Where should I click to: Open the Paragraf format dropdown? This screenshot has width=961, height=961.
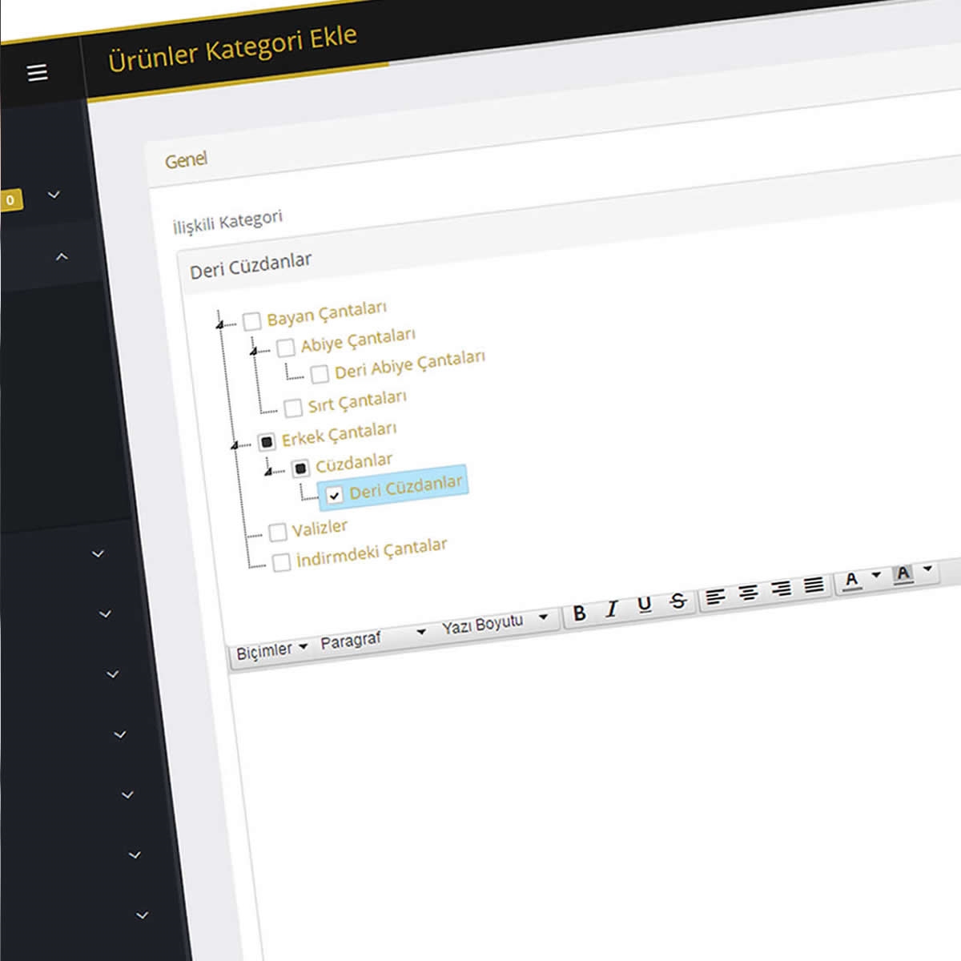(372, 638)
